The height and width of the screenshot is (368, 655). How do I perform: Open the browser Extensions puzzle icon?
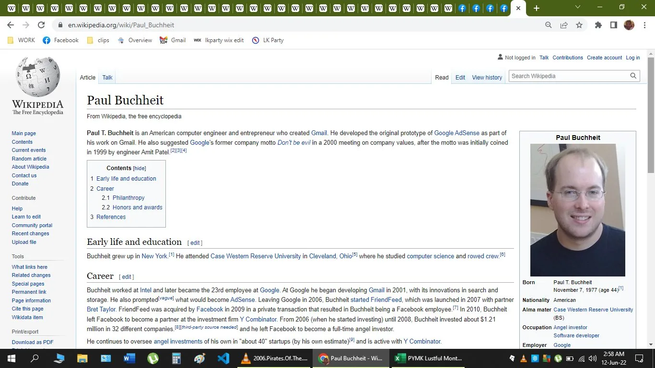pyautogui.click(x=598, y=25)
